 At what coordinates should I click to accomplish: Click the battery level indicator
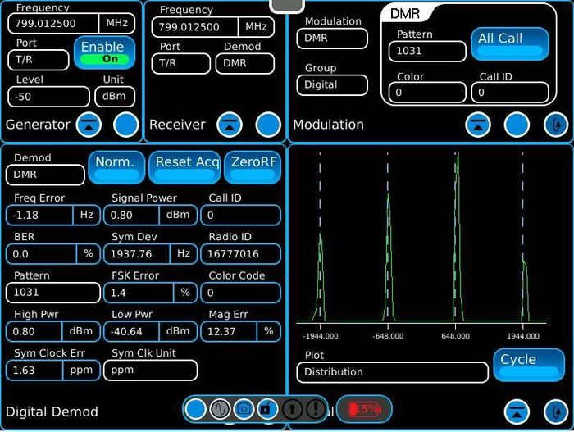(x=363, y=408)
